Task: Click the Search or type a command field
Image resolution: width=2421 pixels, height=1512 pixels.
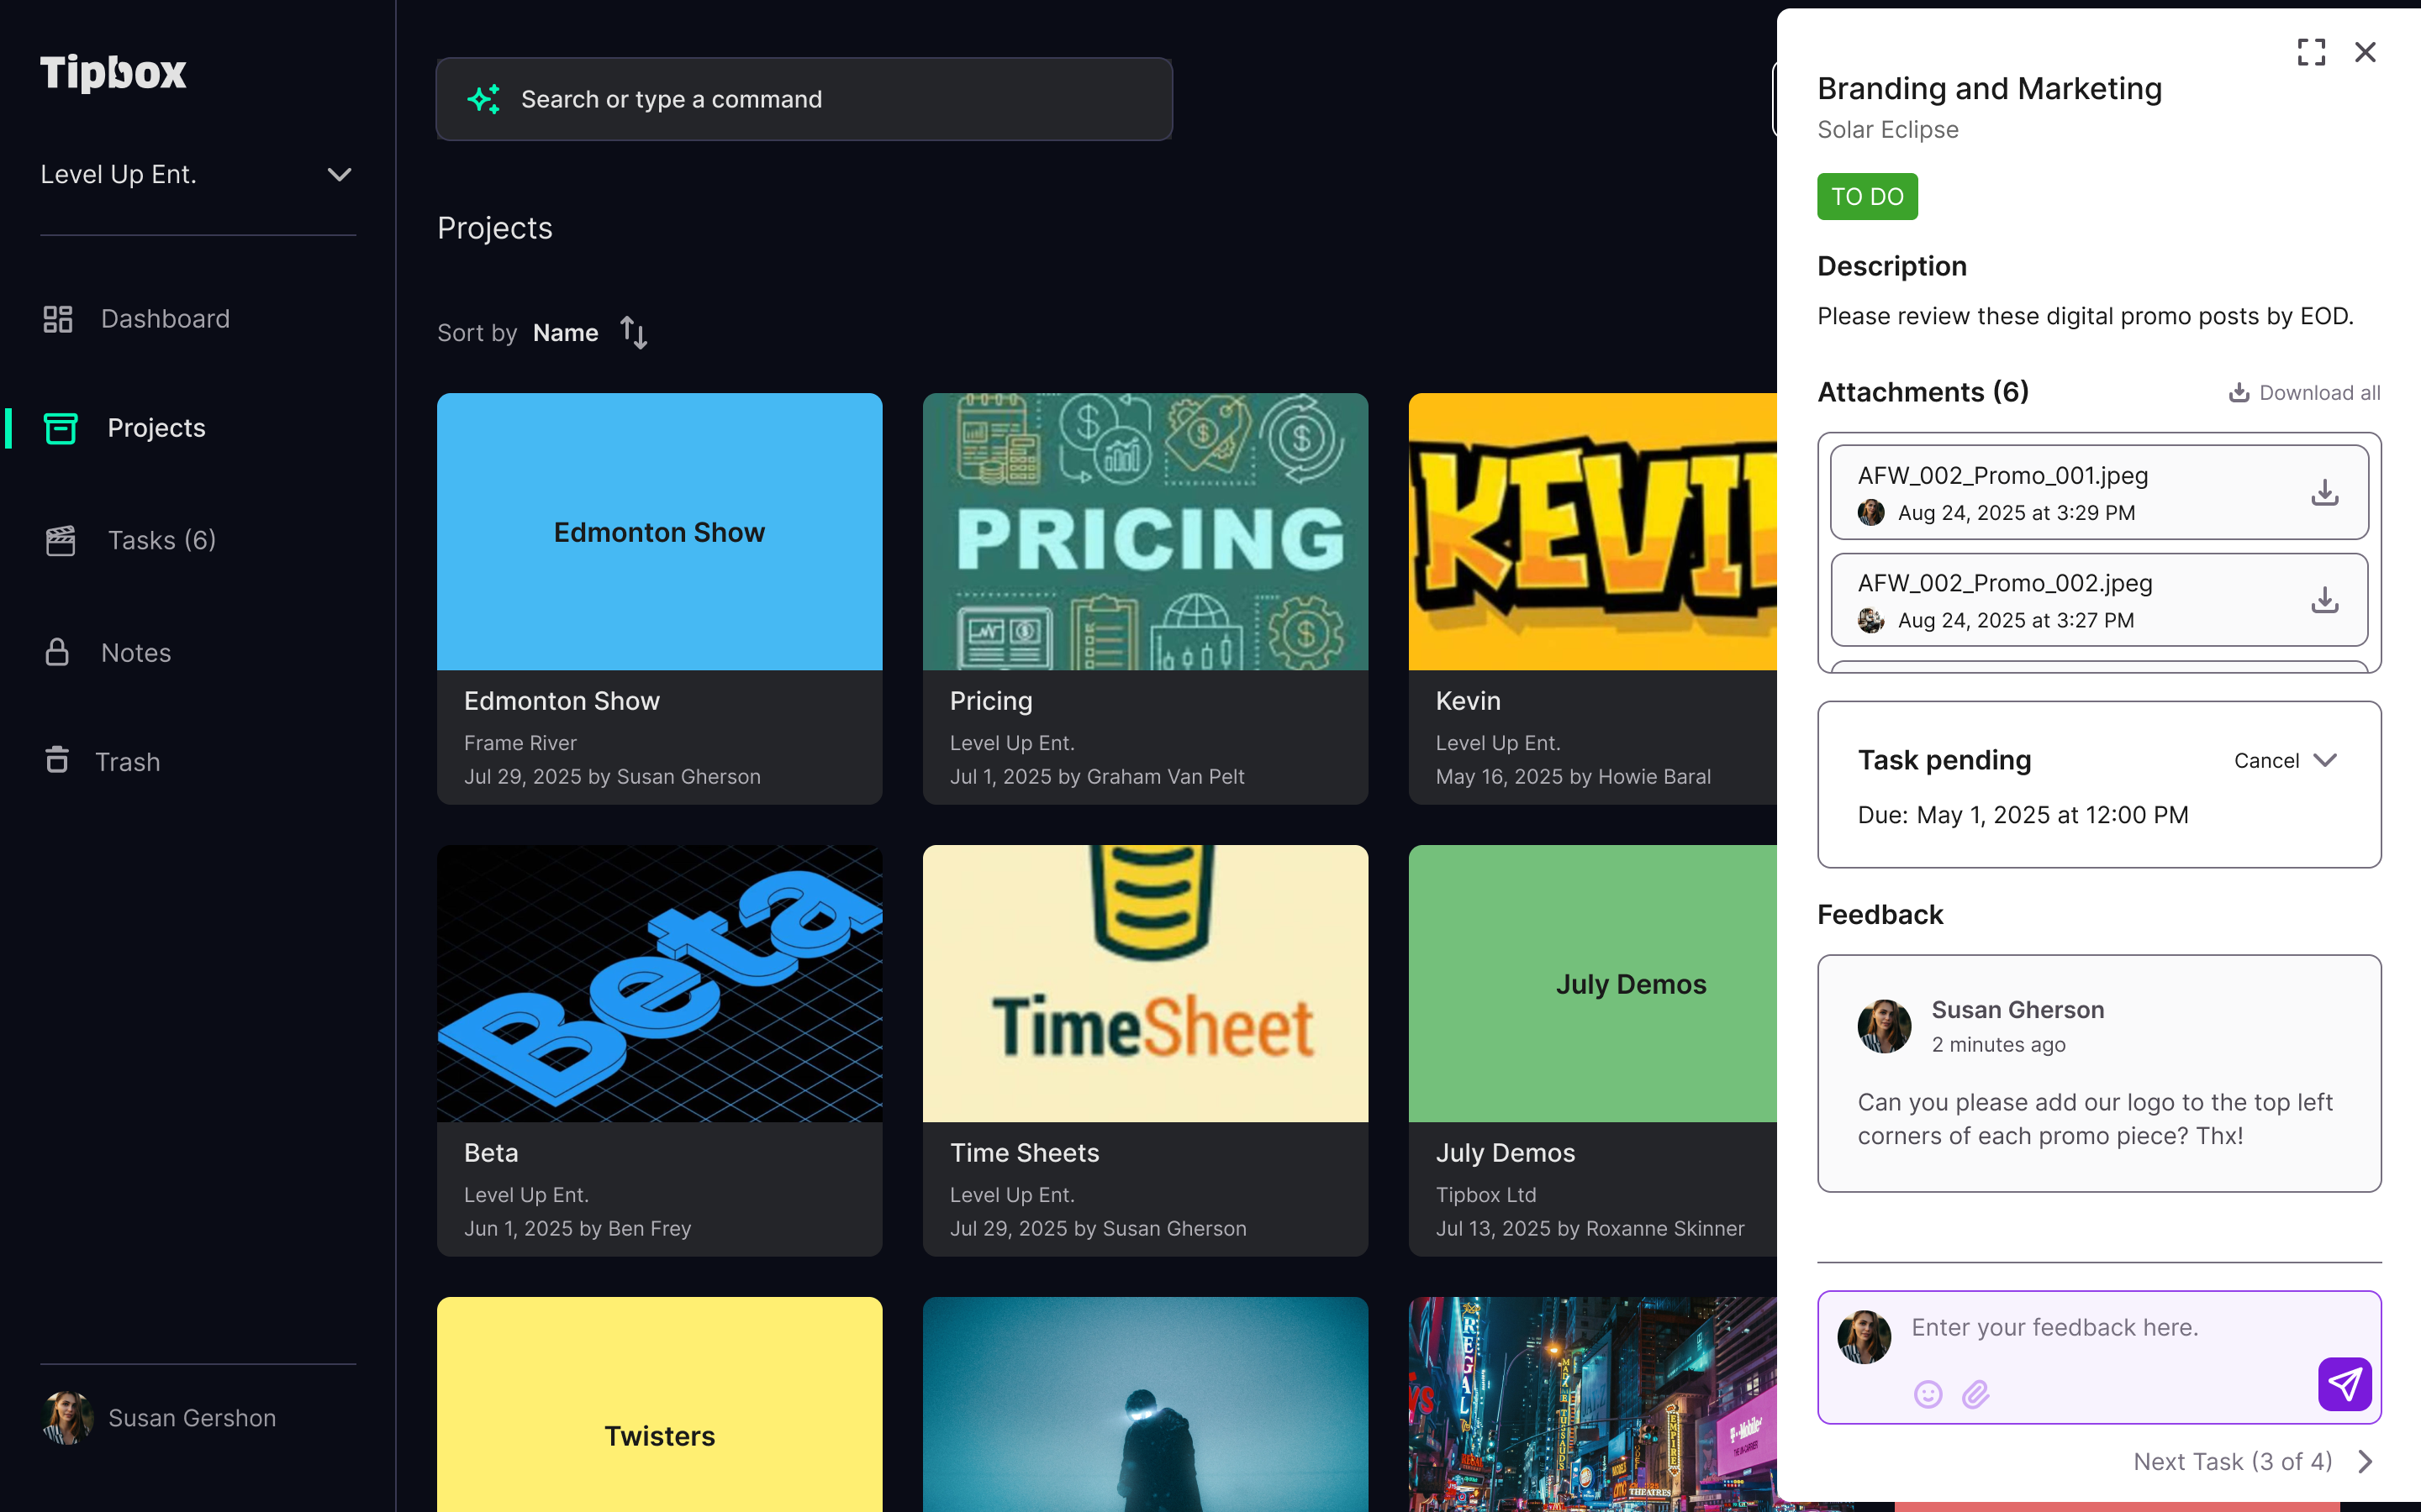Action: tap(804, 99)
